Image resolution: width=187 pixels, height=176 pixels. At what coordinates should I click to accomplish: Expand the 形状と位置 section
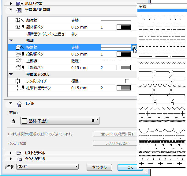click(11, 3)
